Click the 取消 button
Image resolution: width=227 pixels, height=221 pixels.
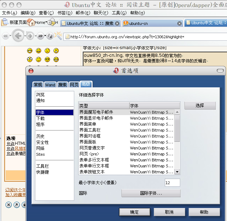169,212
